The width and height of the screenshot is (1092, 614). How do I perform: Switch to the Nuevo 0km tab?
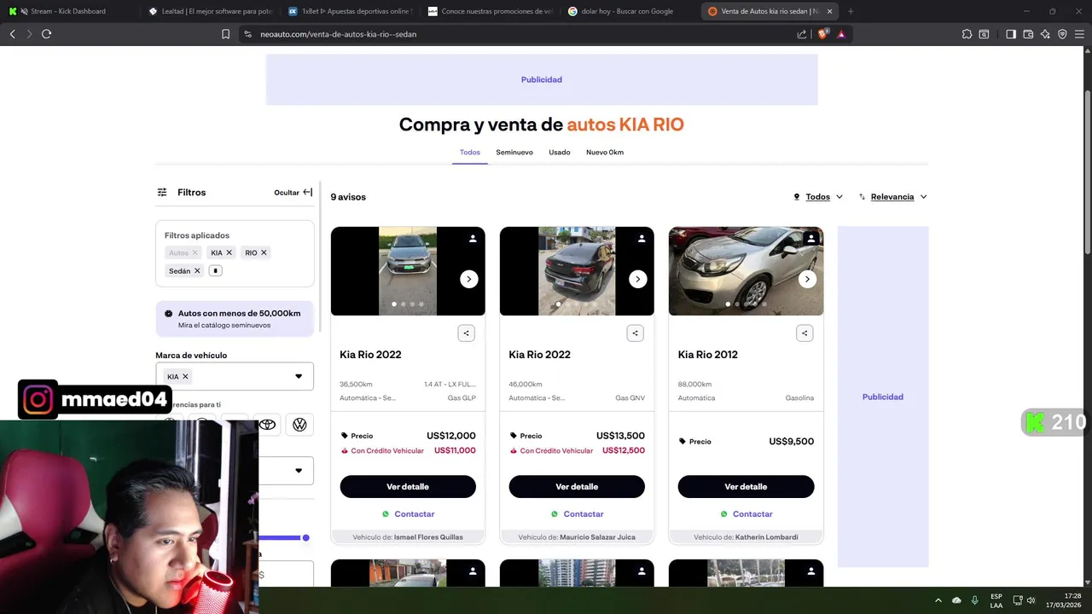point(605,153)
